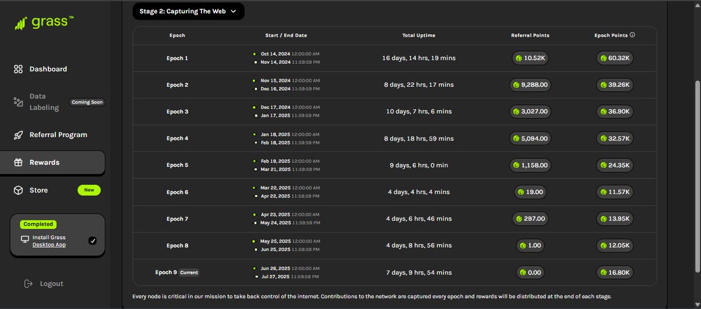Click the Epoch Points info icon
The width and height of the screenshot is (701, 309).
tap(632, 35)
